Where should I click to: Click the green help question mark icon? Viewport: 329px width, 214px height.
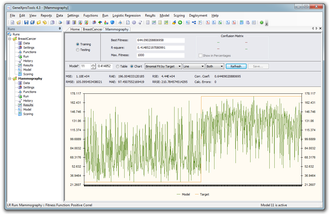pyautogui.click(x=261, y=23)
